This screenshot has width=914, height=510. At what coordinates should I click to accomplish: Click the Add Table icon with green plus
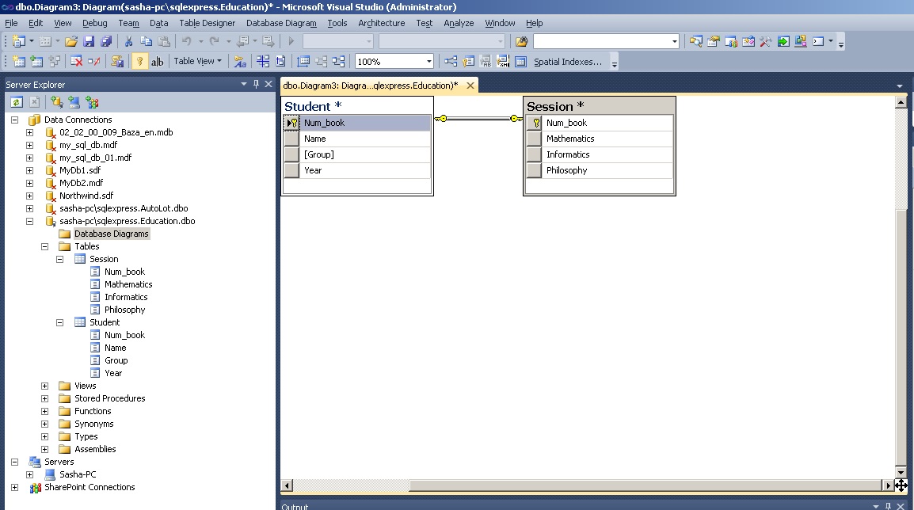(36, 61)
